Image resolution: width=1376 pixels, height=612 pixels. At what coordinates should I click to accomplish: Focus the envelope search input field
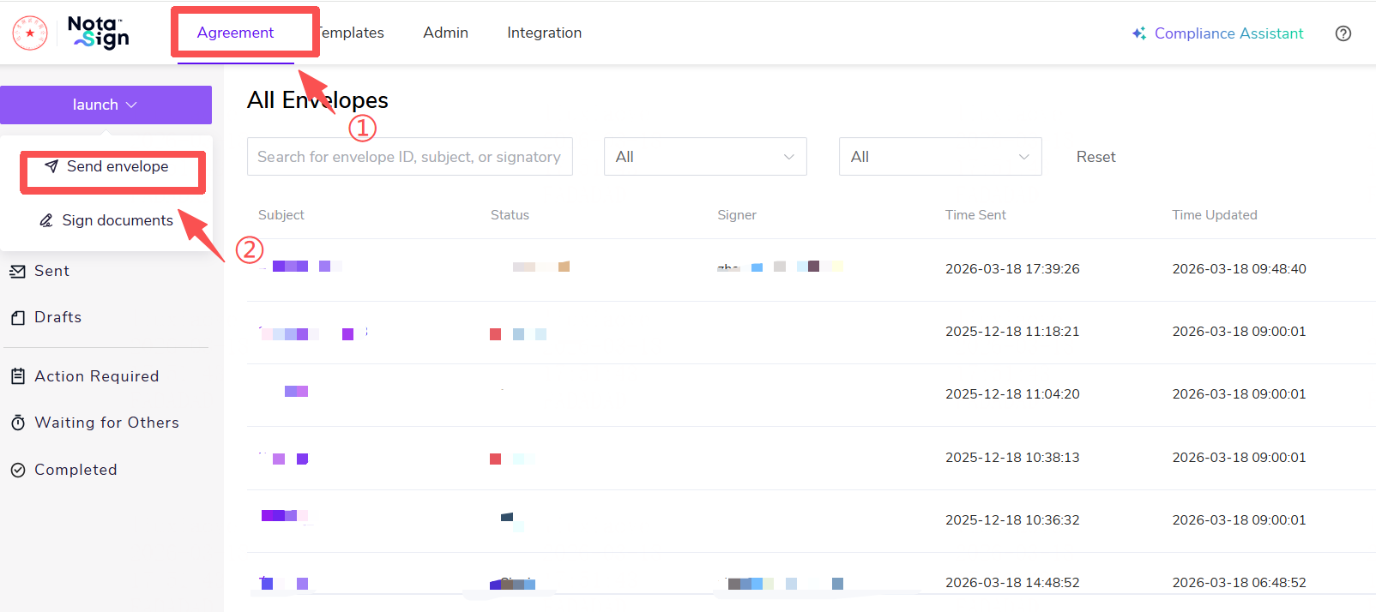(x=409, y=157)
